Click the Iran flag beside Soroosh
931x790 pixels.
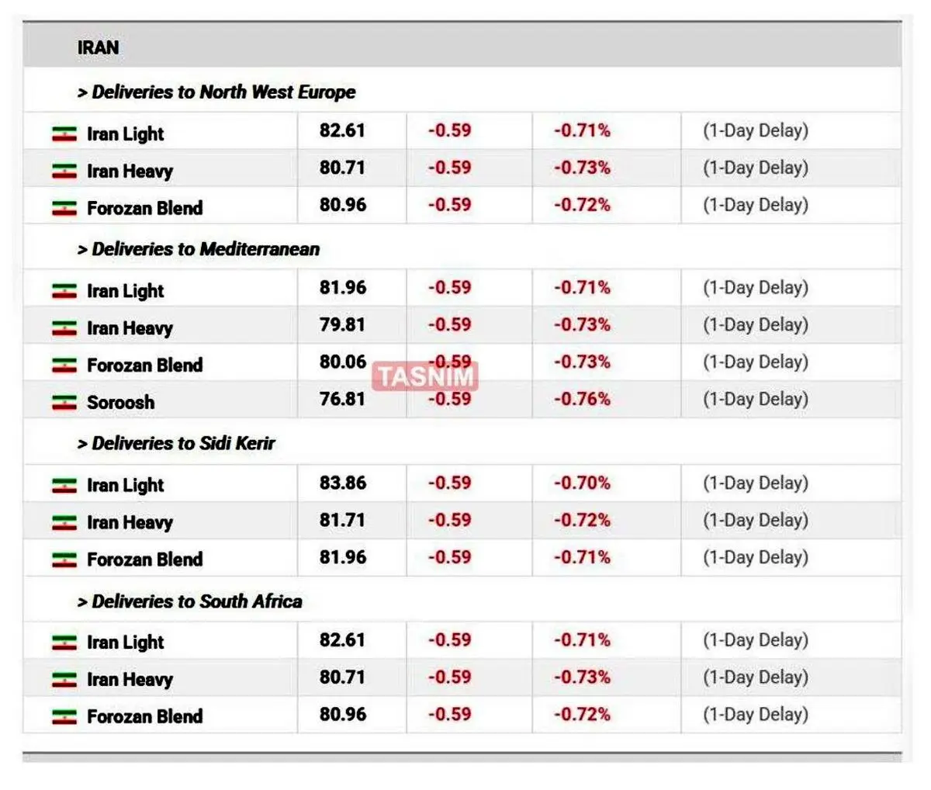pyautogui.click(x=64, y=402)
